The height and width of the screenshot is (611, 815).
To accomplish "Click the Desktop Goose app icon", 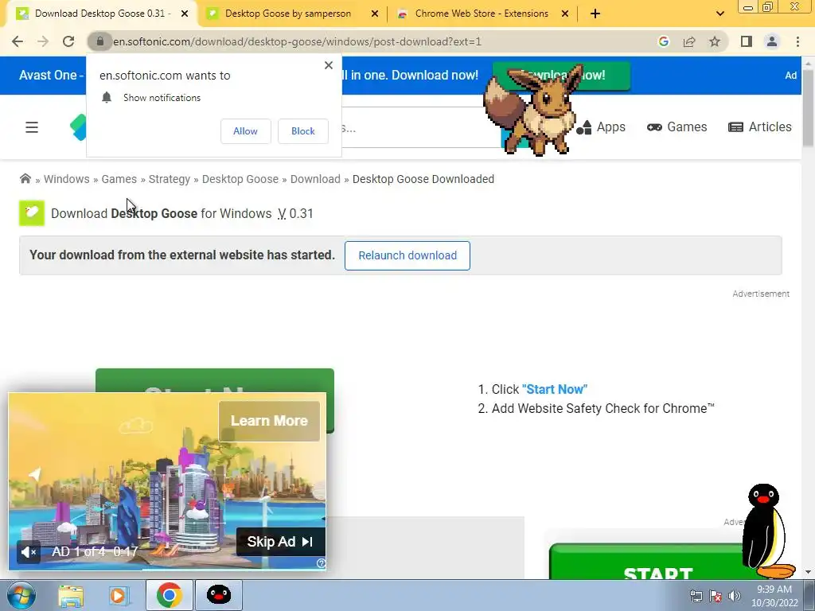I will pos(32,213).
